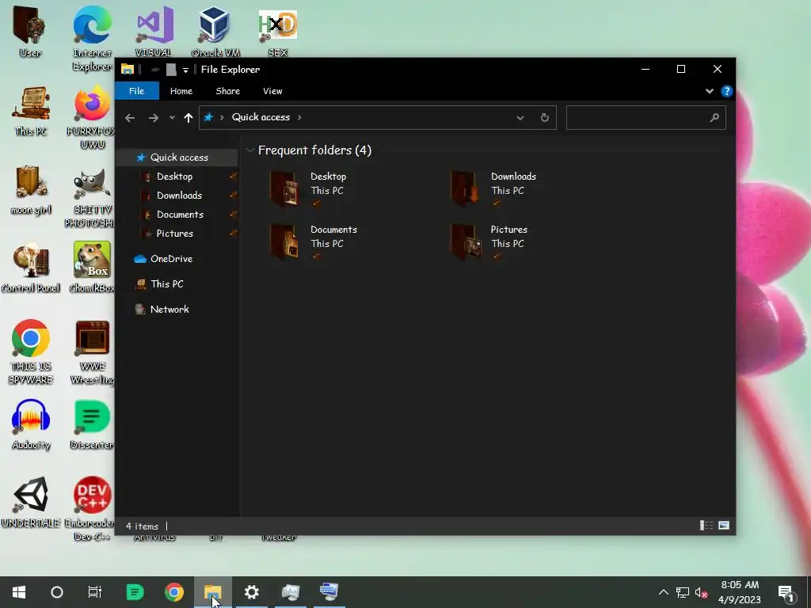Viewport: 811px width, 608px height.
Task: Select the VISUAL desktop shortcut
Action: point(154,32)
